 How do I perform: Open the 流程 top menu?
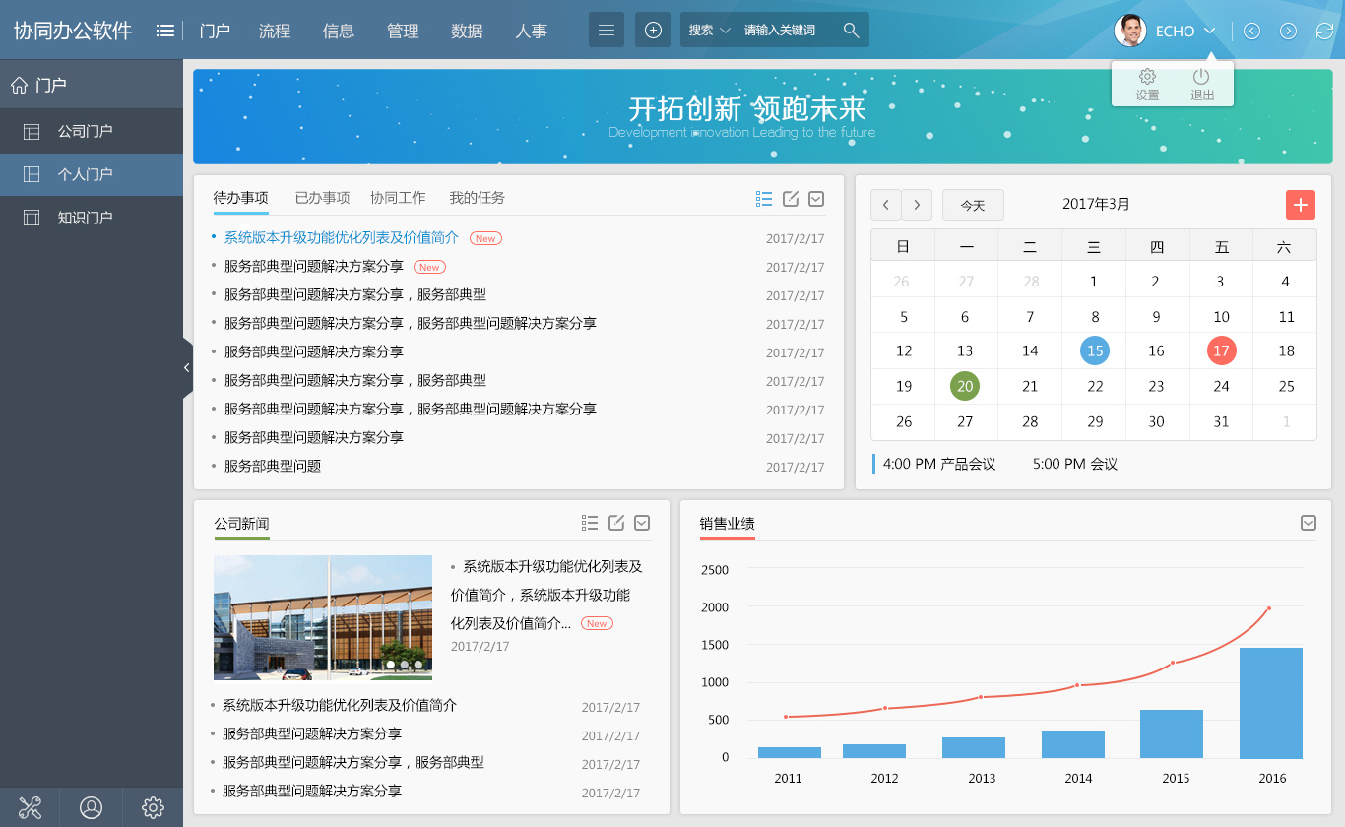[x=275, y=31]
